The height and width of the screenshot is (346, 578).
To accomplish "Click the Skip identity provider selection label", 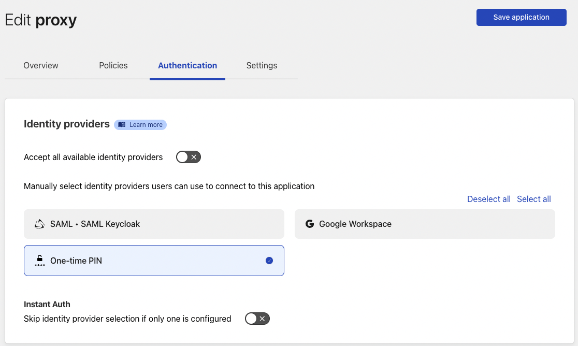I will [x=127, y=319].
